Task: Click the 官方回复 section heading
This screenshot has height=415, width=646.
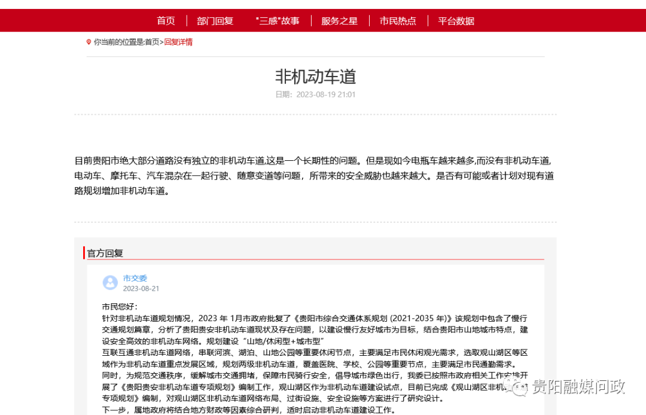Action: [x=105, y=253]
